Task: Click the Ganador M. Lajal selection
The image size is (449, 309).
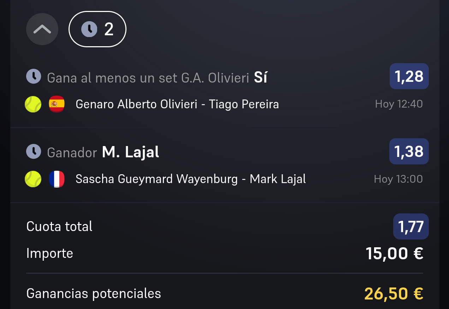Action: 103,152
